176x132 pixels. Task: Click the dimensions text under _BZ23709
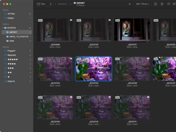tap(55, 124)
